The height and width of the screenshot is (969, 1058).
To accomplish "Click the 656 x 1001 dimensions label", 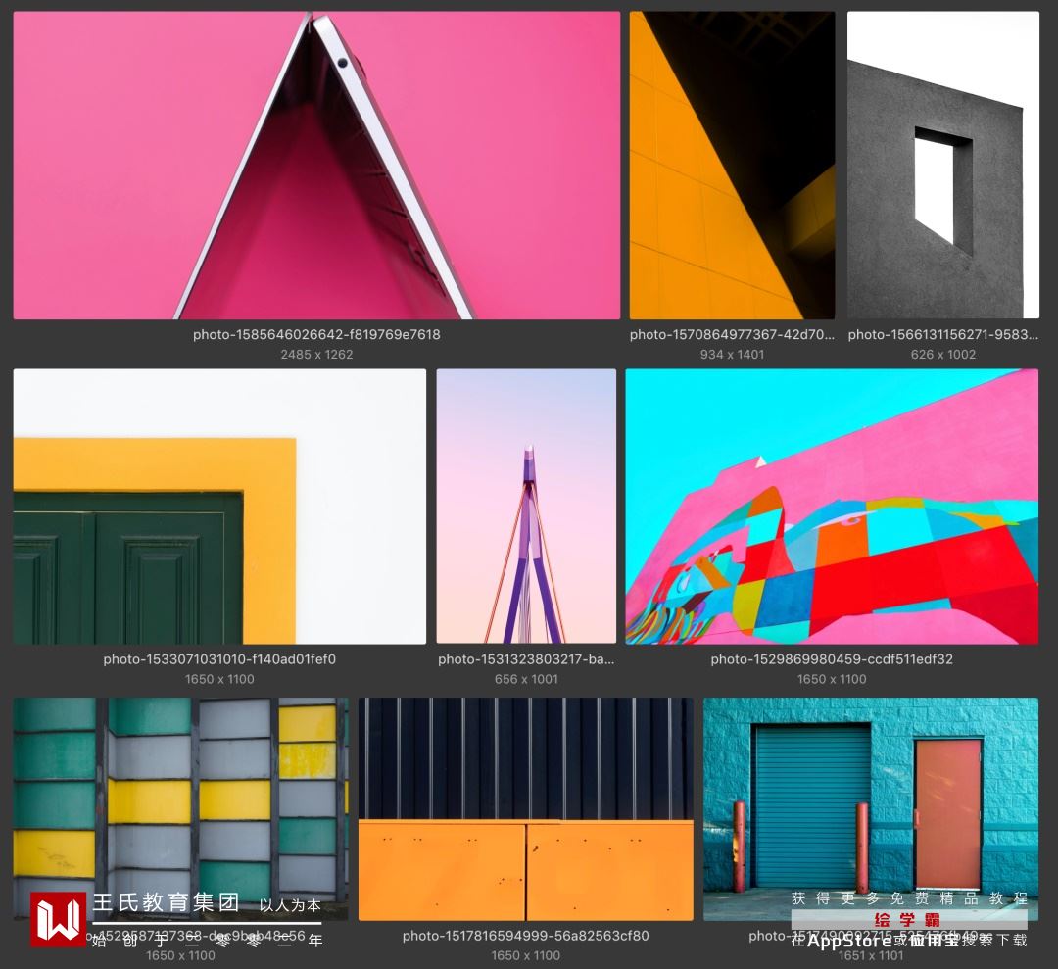I will pyautogui.click(x=526, y=679).
